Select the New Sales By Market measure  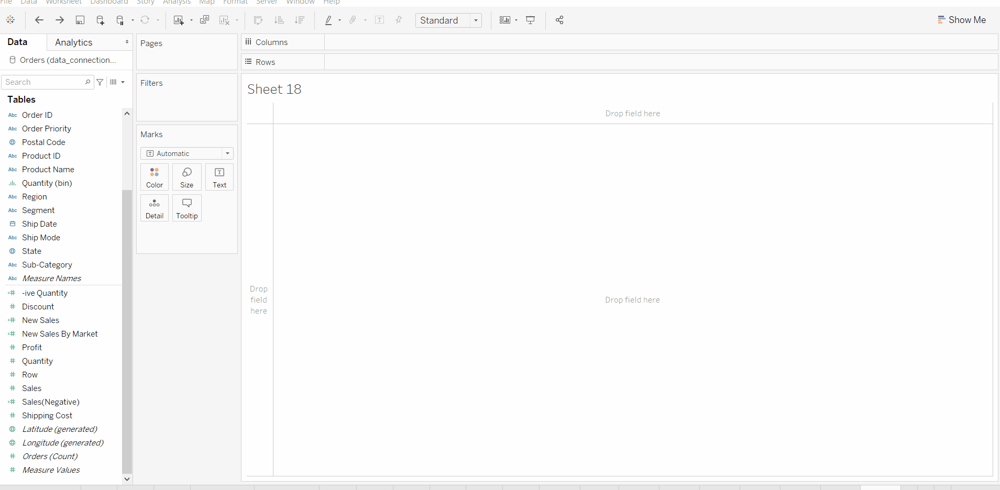[60, 334]
